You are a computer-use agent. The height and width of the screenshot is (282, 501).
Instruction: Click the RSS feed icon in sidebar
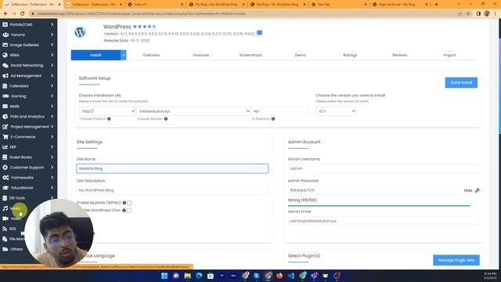(x=5, y=229)
